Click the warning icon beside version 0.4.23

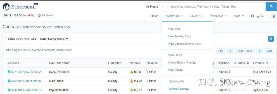tap(132, 81)
